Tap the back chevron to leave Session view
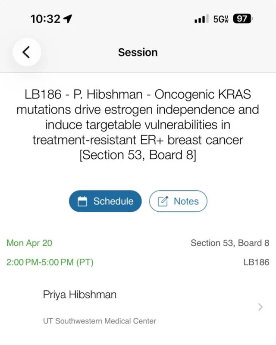The width and height of the screenshot is (276, 345). (26, 52)
